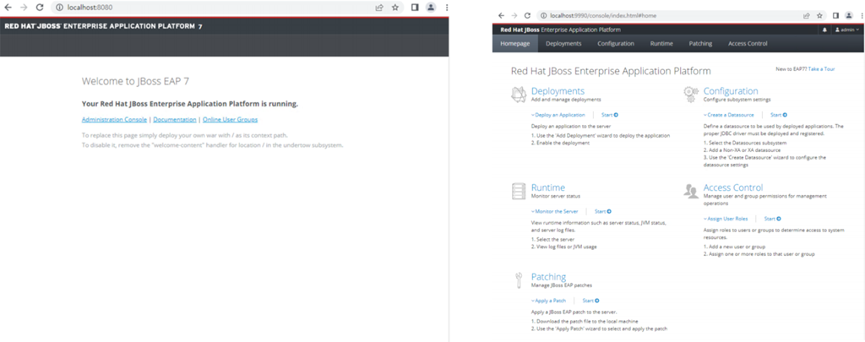Select the Homepage tab
This screenshot has height=342, width=865.
point(514,44)
